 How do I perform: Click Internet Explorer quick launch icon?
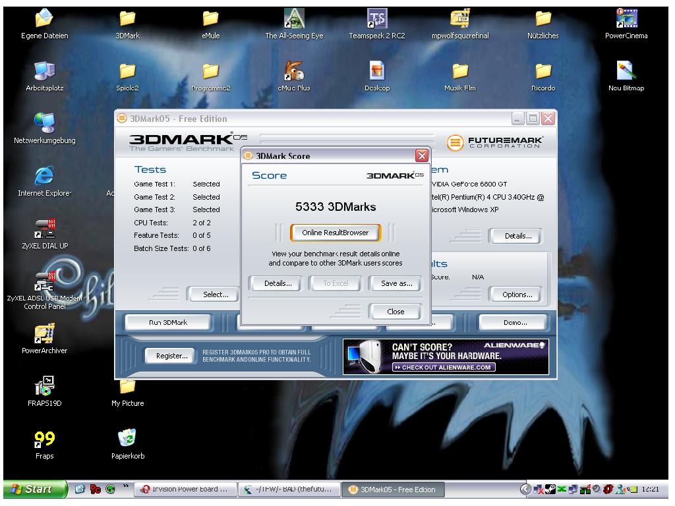80,490
